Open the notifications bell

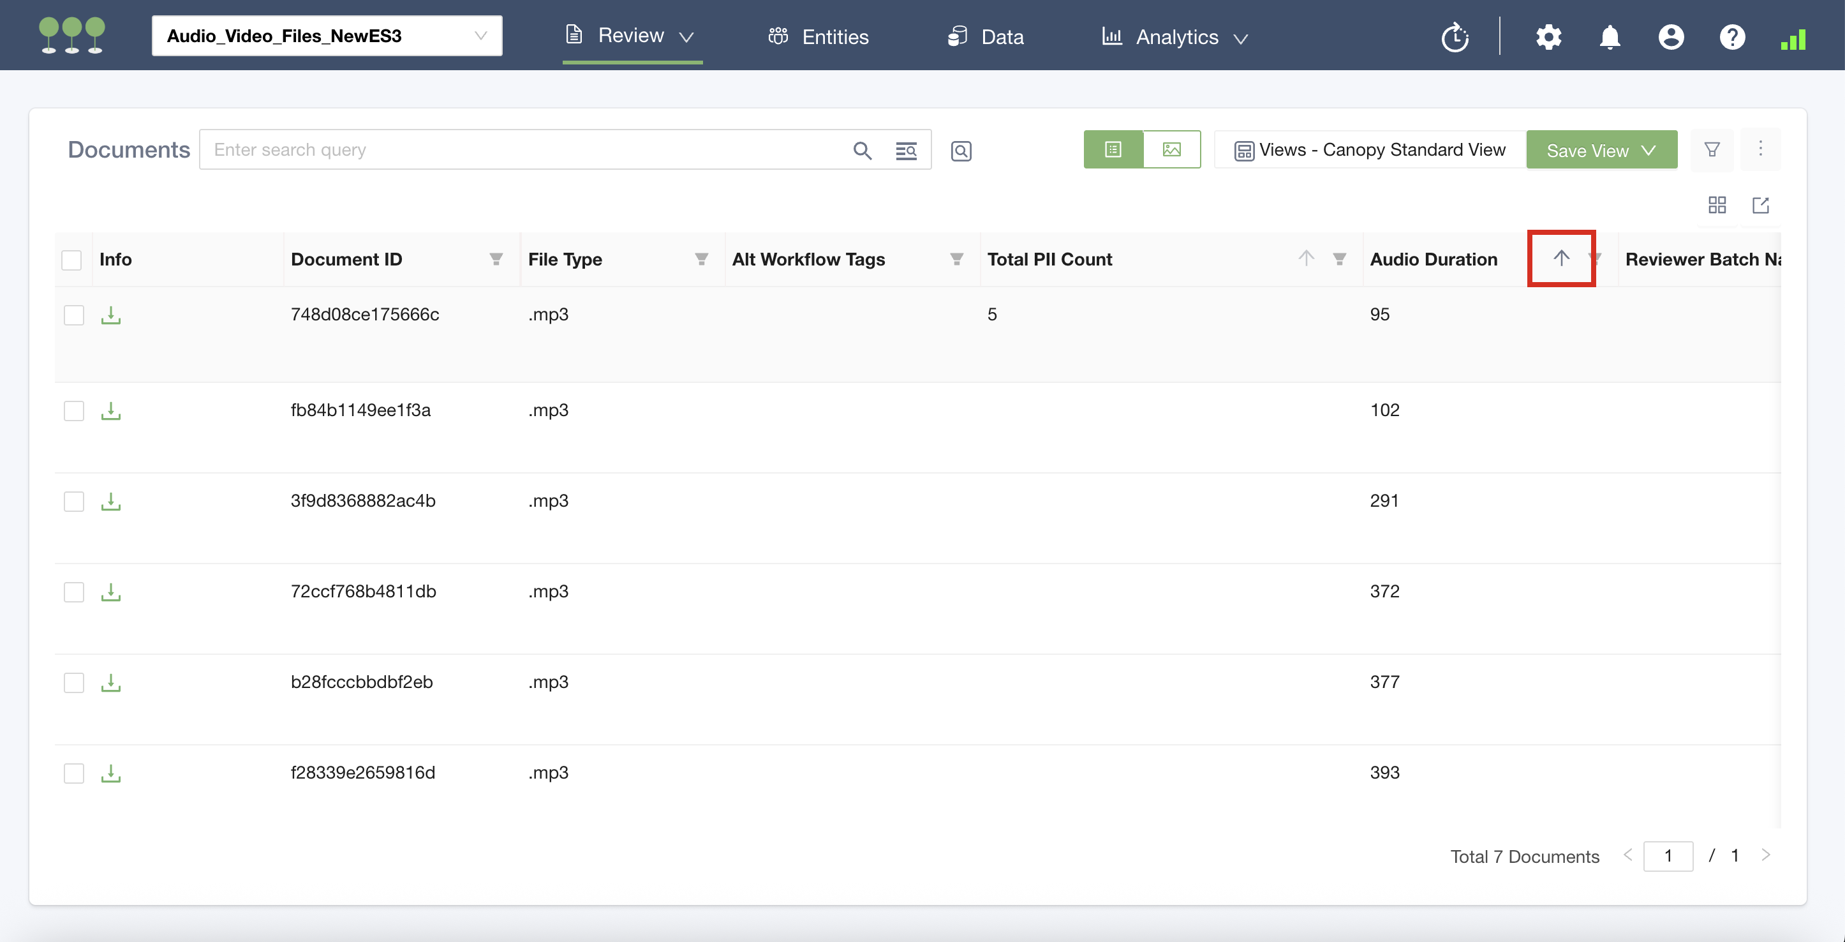(1610, 37)
